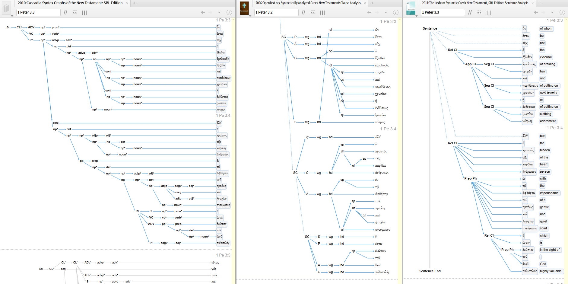Image resolution: width=568 pixels, height=284 pixels.
Task: Toggle columns view icon in Lexham panel
Action: pyautogui.click(x=489, y=12)
